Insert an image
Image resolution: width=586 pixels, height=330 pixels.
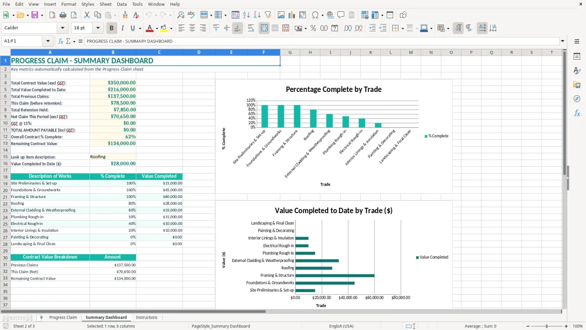point(281,15)
